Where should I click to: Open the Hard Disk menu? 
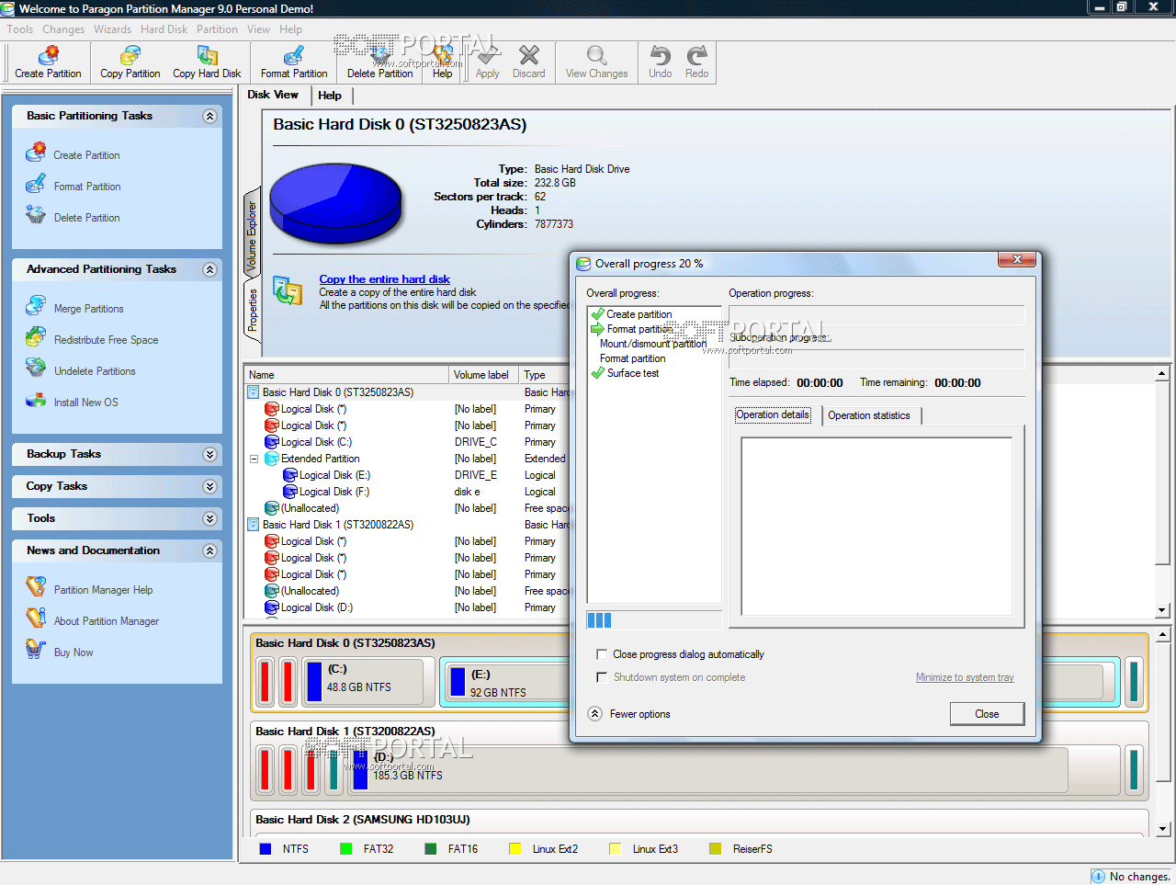164,29
